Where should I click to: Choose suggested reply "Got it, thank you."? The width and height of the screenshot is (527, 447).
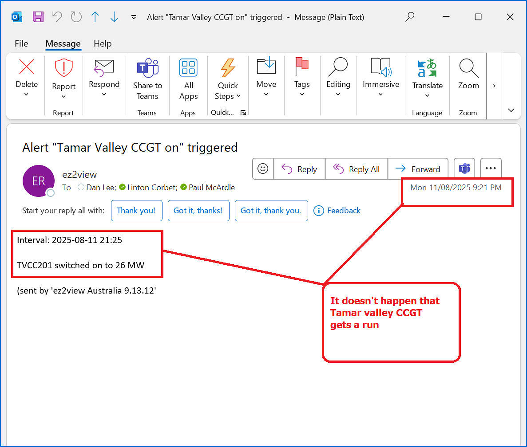(271, 211)
